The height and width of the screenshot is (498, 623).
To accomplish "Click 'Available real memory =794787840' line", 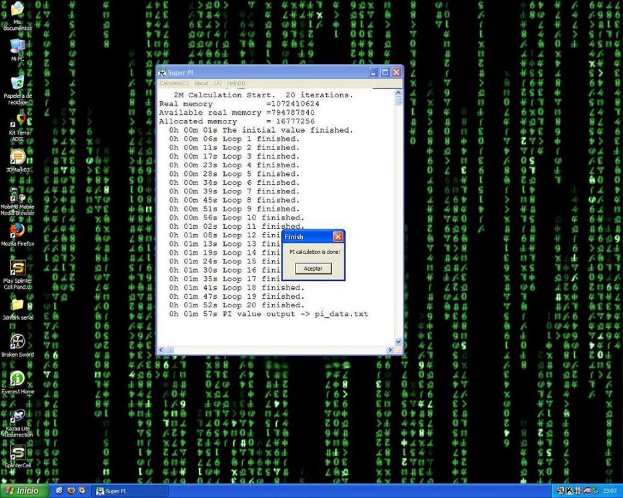I will (x=236, y=113).
